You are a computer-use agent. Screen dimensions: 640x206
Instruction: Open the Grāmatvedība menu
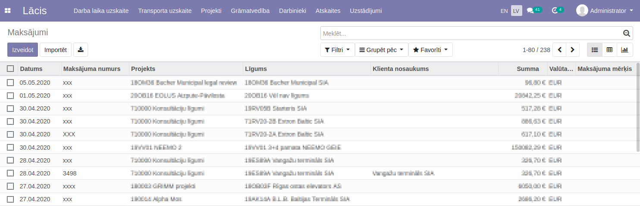tap(250, 11)
